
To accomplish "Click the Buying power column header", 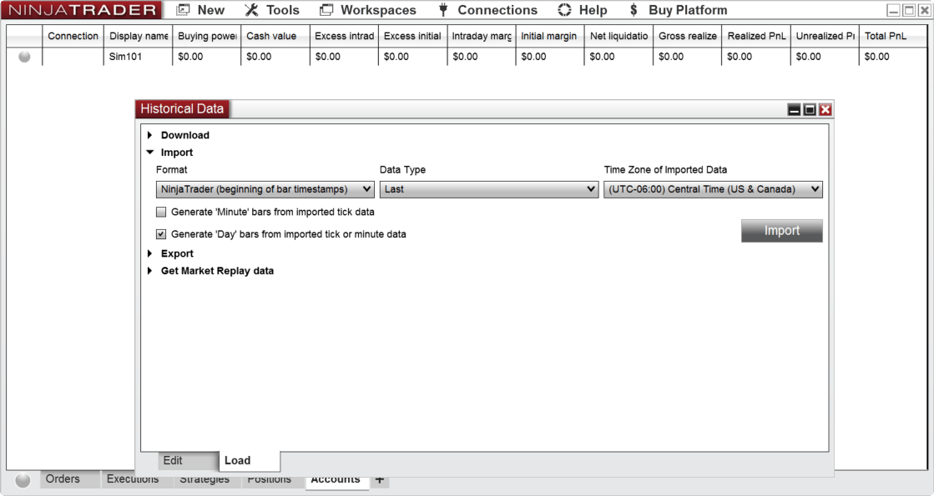I will pos(207,37).
